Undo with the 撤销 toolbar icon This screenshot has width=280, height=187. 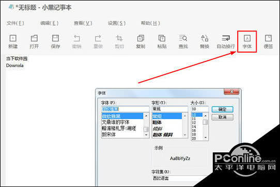click(x=77, y=41)
